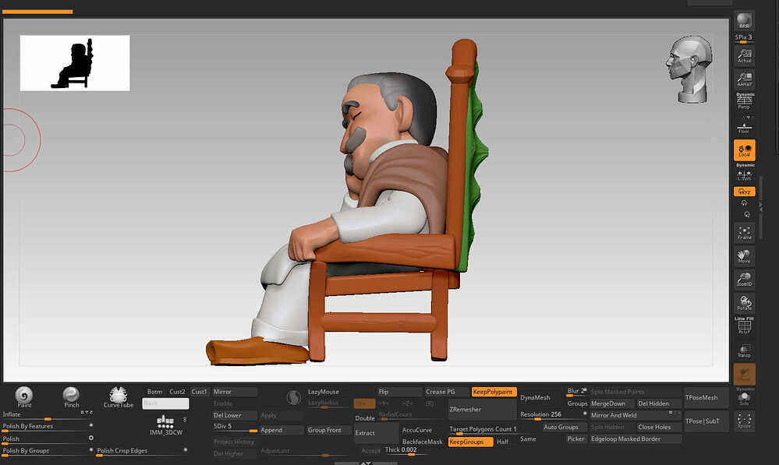
Task: Click the Frame mesh icon
Action: (x=744, y=233)
